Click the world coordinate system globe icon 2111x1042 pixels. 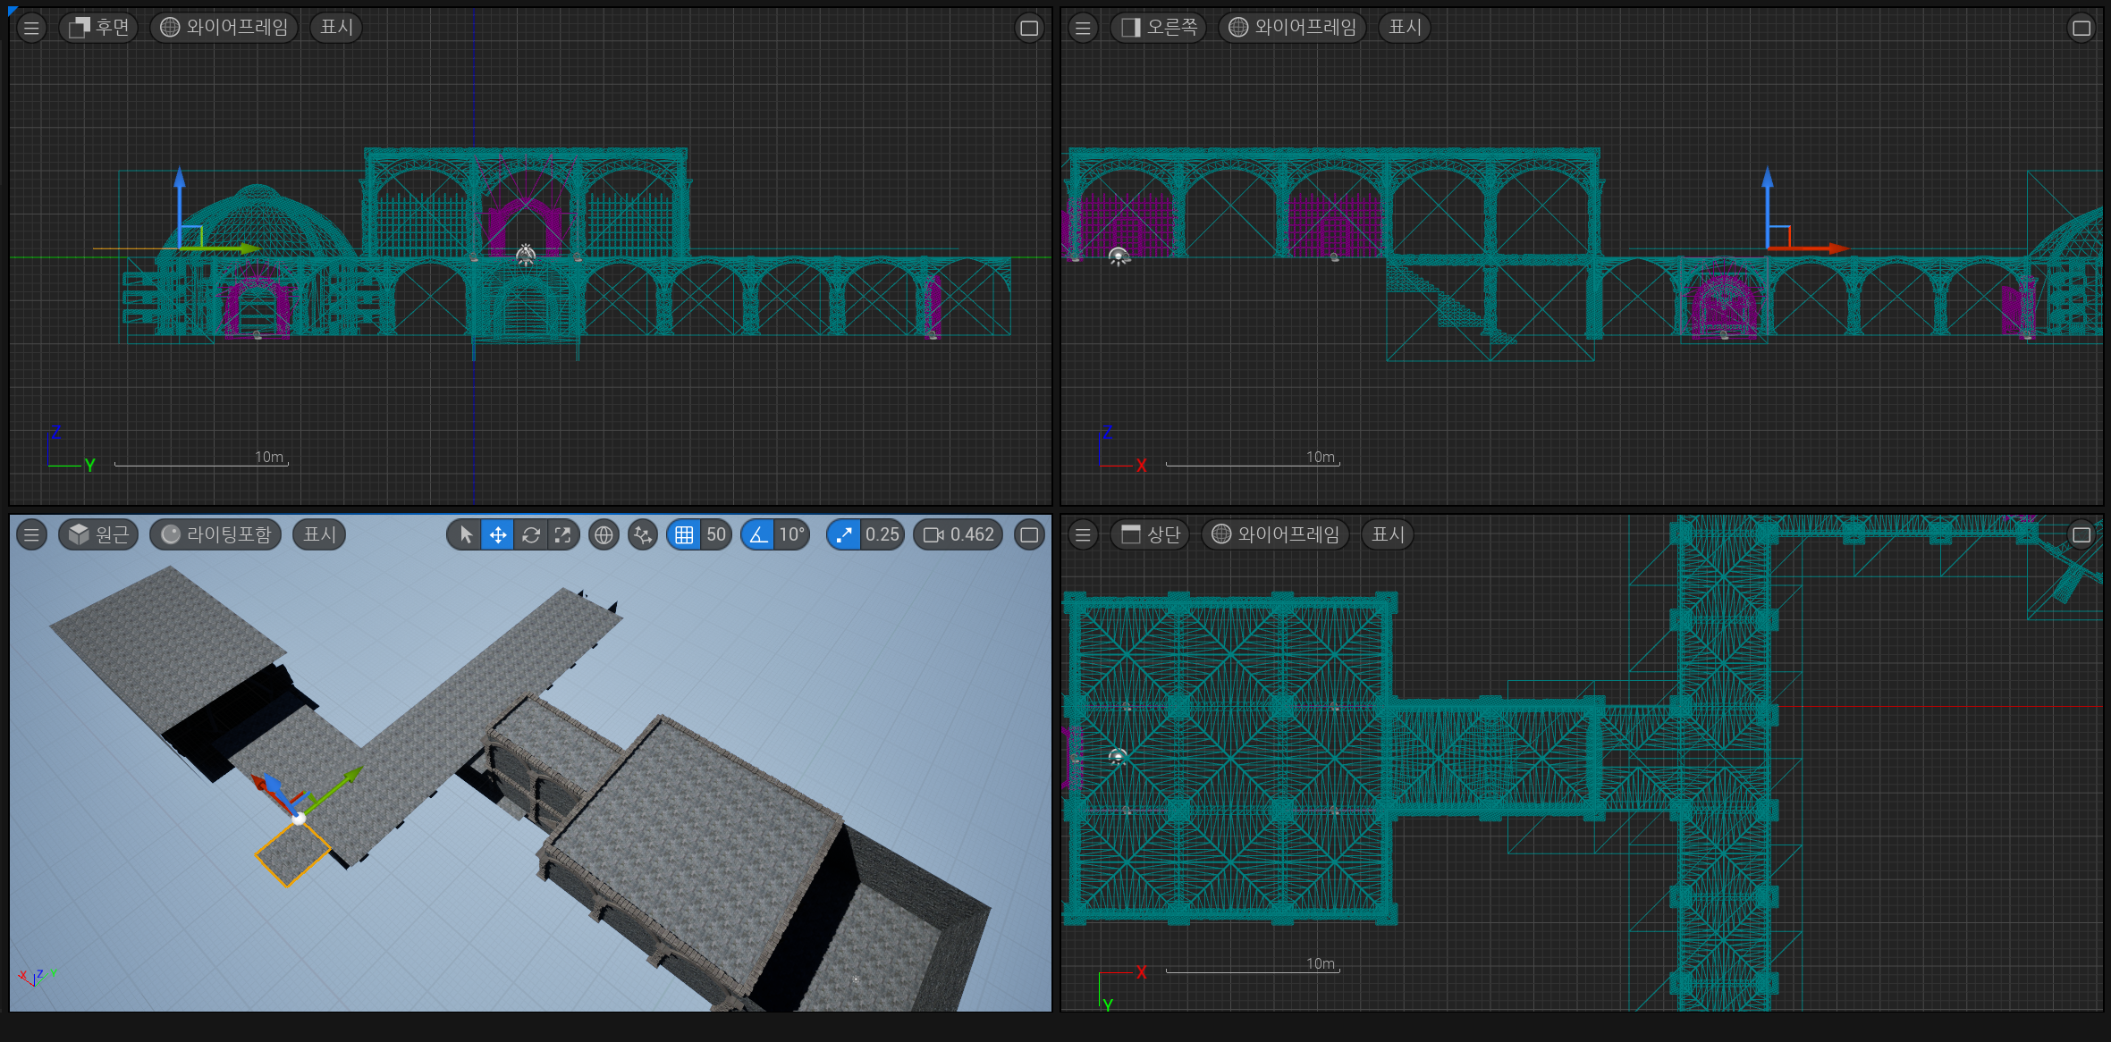pyautogui.click(x=604, y=534)
